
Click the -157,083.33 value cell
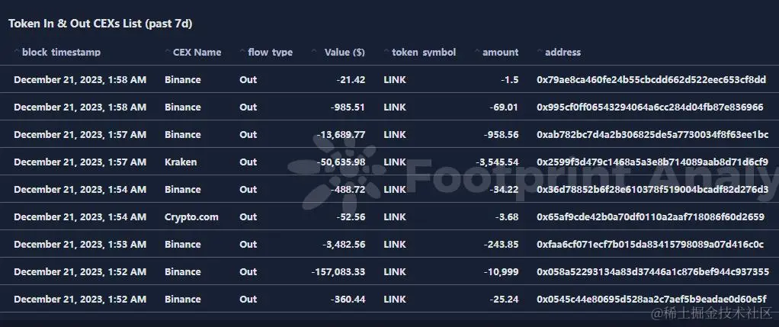[x=338, y=272]
